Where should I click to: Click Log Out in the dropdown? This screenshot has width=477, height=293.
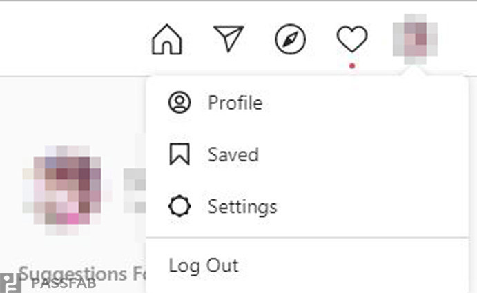[204, 265]
